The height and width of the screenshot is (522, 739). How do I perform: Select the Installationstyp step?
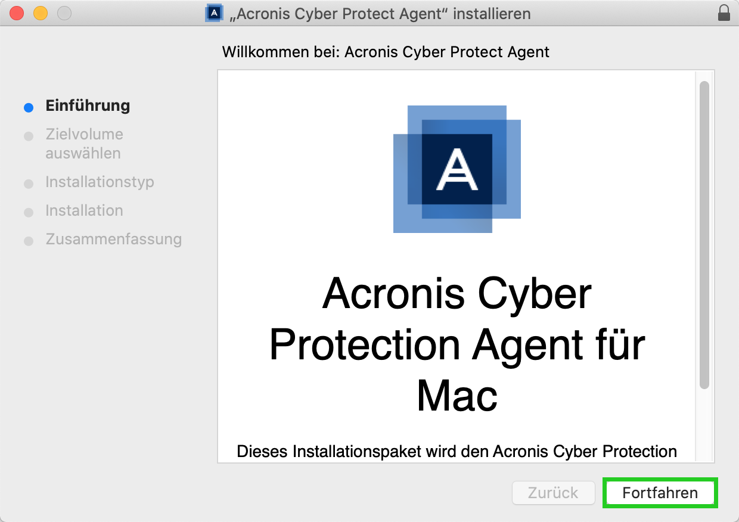click(100, 182)
